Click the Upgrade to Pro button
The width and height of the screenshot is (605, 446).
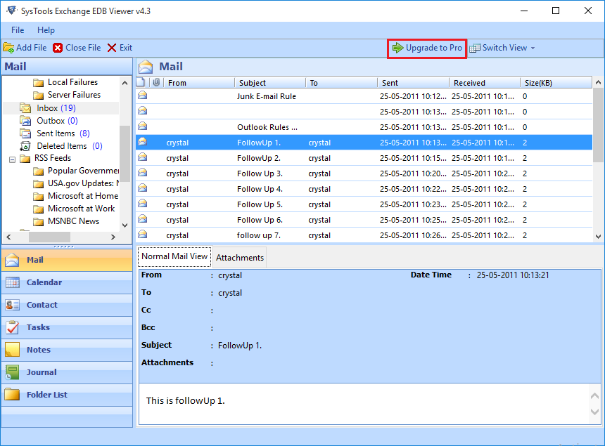click(x=427, y=48)
